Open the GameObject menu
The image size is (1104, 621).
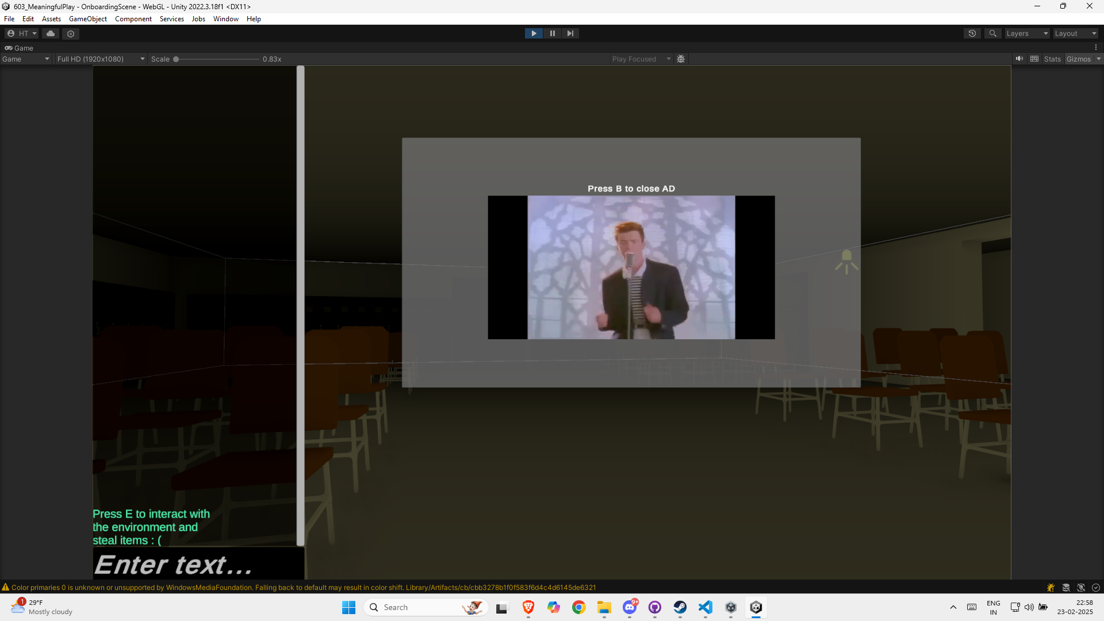pyautogui.click(x=88, y=19)
